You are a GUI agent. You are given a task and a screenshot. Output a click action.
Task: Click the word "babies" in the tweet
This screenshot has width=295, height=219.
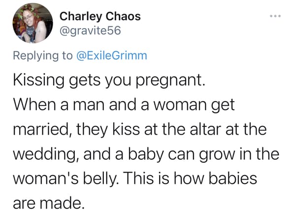click(233, 178)
